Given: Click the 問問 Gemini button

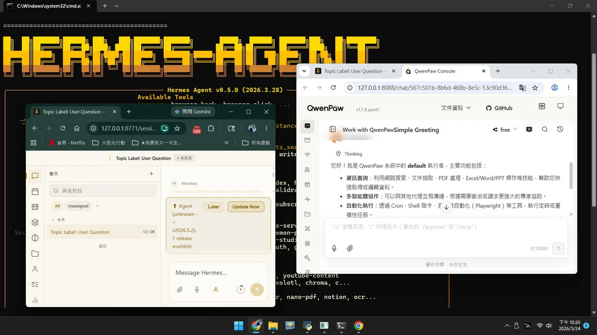Looking at the screenshot, I should (193, 112).
